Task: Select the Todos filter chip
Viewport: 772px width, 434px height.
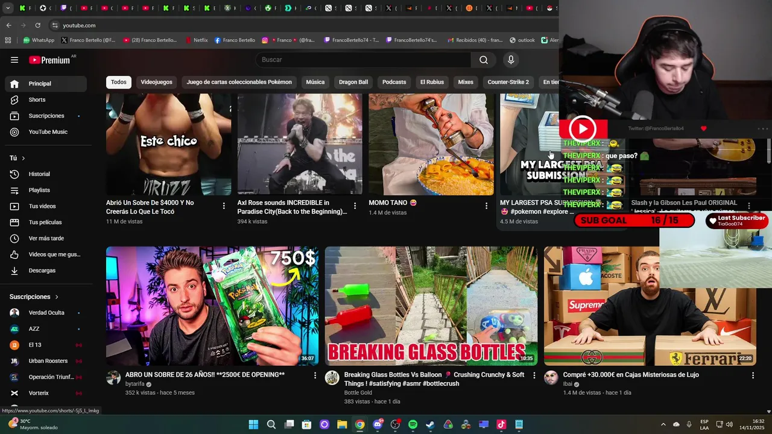Action: click(119, 82)
